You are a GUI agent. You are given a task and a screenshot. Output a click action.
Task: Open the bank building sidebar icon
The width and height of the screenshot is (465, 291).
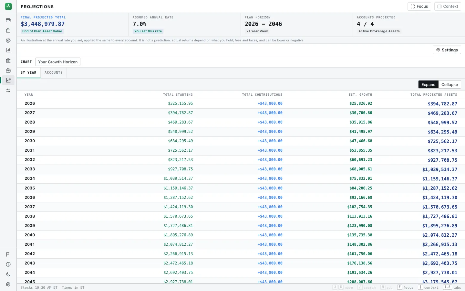pyautogui.click(x=8, y=60)
